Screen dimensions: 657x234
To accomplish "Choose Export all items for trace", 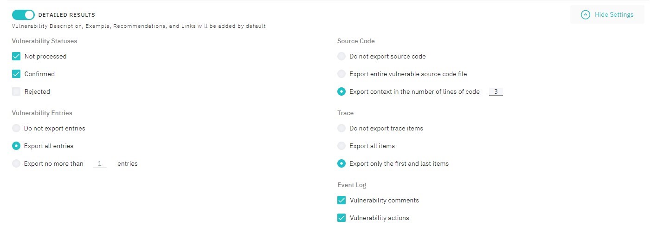I will (x=341, y=146).
